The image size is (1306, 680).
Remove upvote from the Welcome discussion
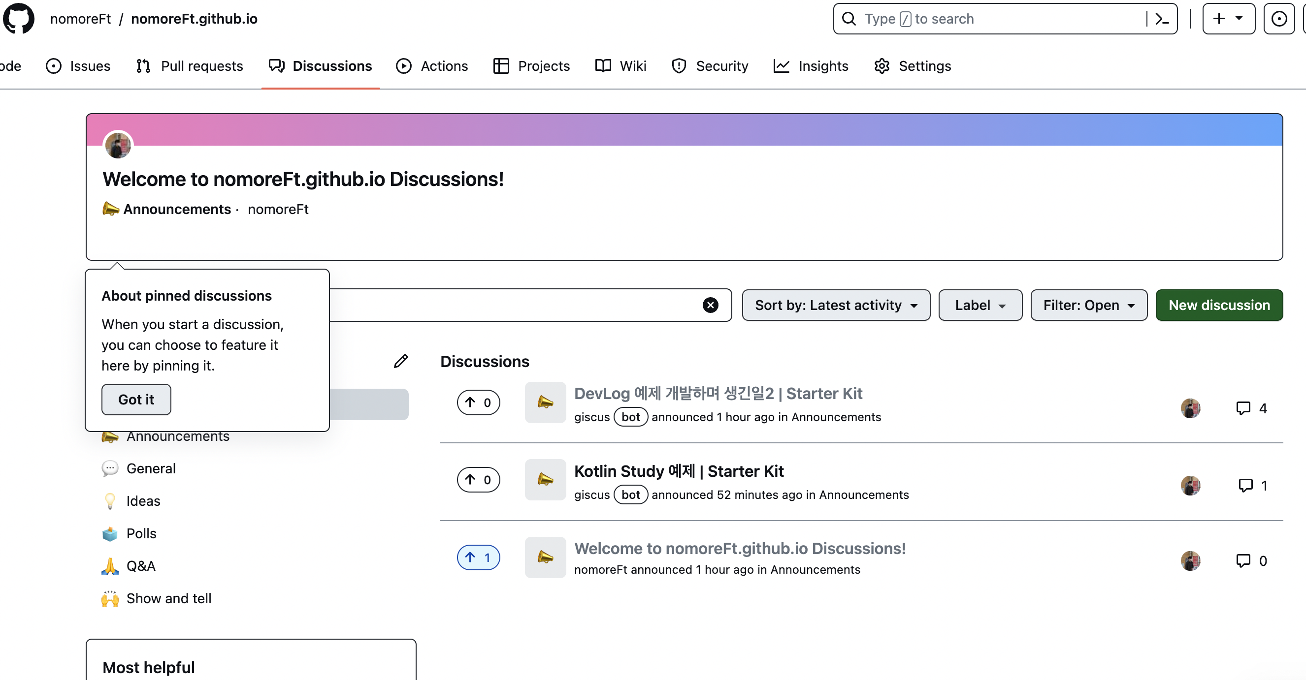[x=478, y=557]
